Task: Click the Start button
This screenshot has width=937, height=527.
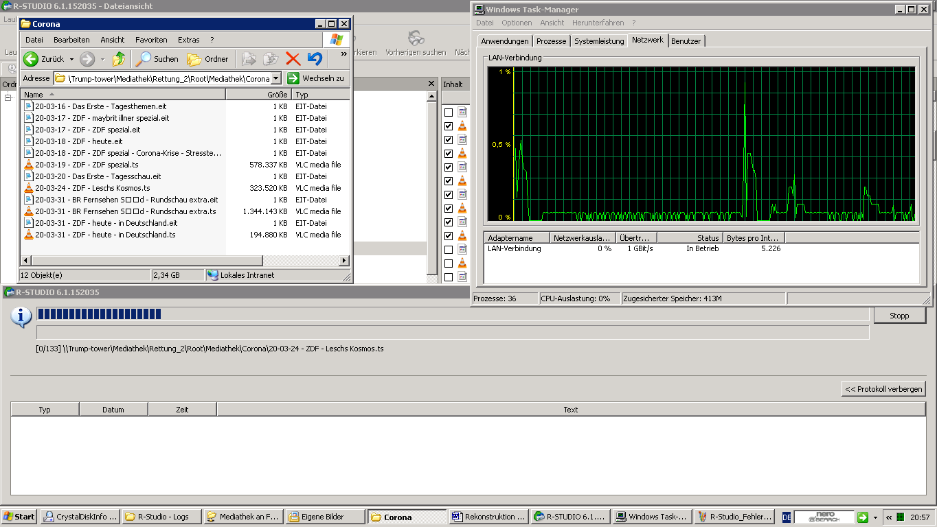Action: click(x=19, y=517)
